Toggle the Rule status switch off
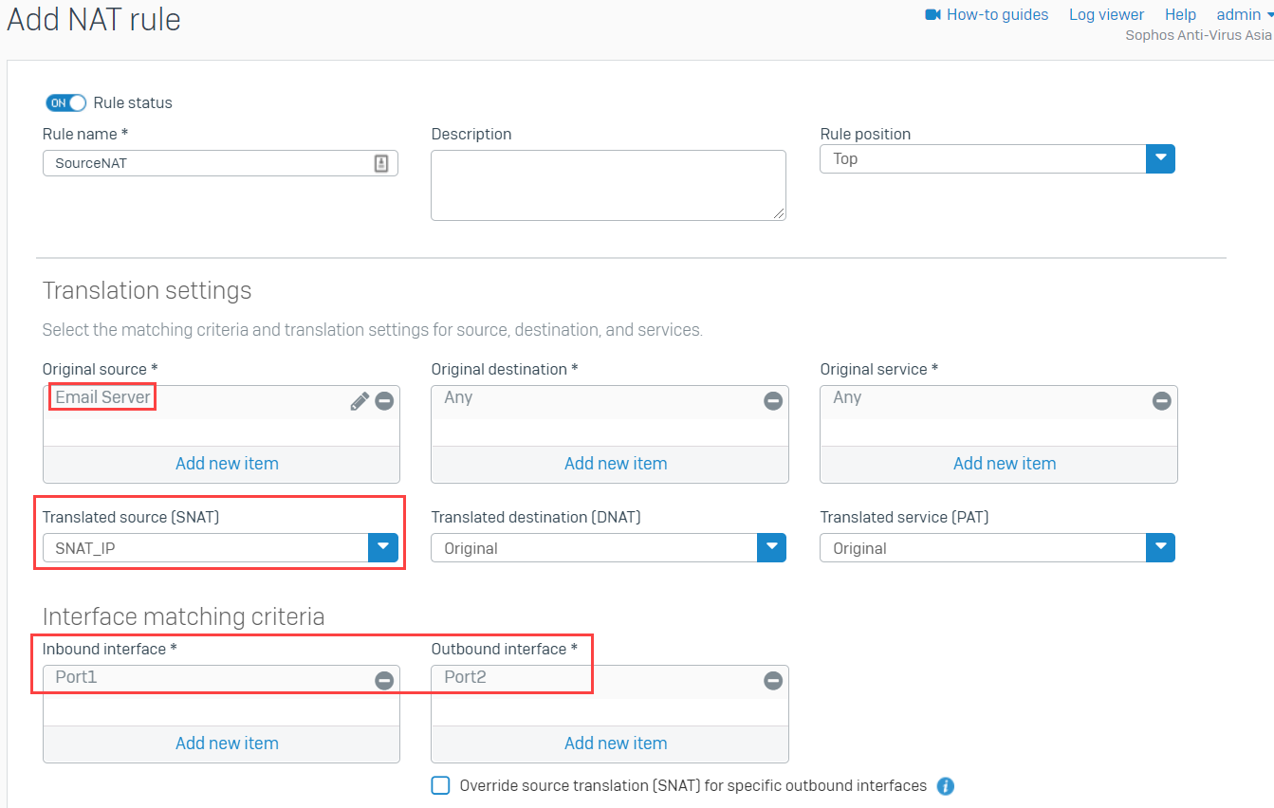The height and width of the screenshot is (808, 1274). coord(65,102)
